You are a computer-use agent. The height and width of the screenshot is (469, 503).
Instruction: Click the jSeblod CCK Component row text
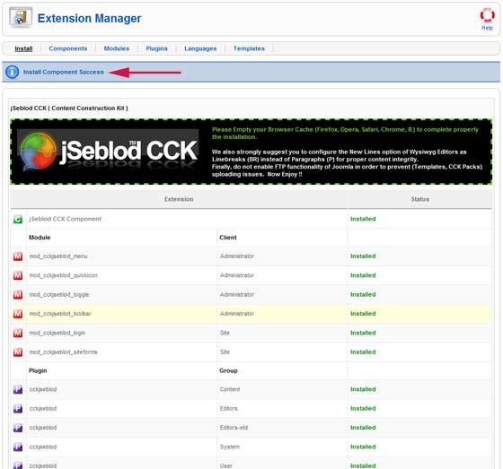[65, 219]
